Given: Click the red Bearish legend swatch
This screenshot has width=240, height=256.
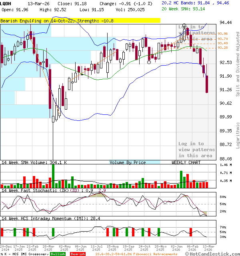Looking at the screenshot, I should pos(78,254).
